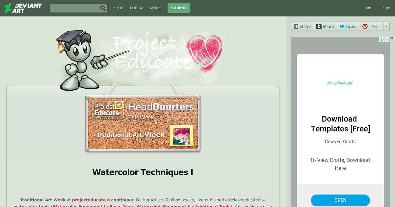Open the SHOP menu
Viewport: 395px width, 207px height.
[x=118, y=8]
